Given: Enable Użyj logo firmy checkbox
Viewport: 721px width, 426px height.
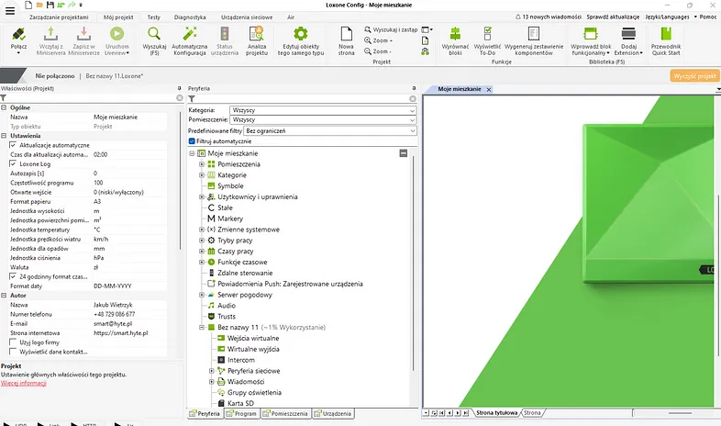Looking at the screenshot, I should pos(13,342).
